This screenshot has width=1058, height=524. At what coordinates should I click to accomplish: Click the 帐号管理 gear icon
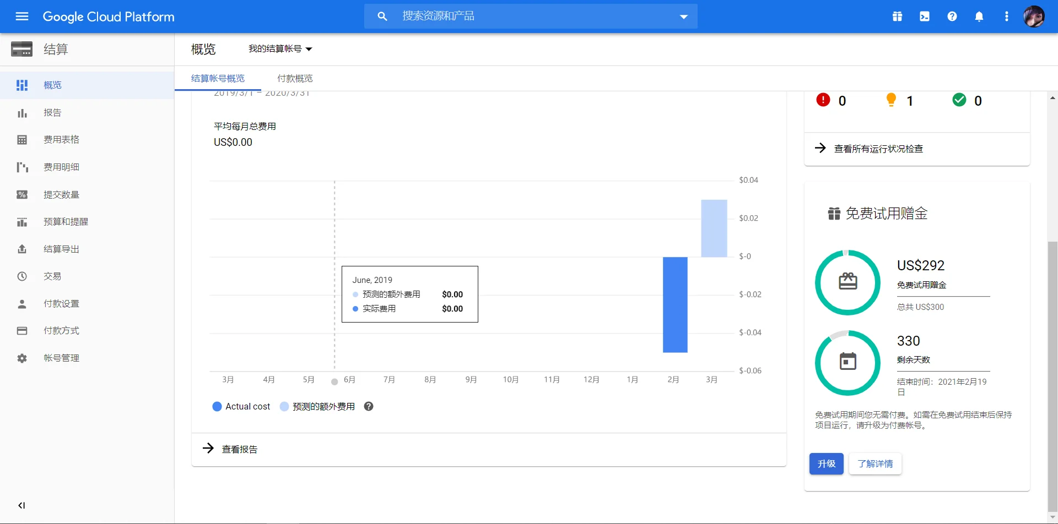(22, 358)
